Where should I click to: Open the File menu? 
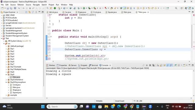point(2,5)
